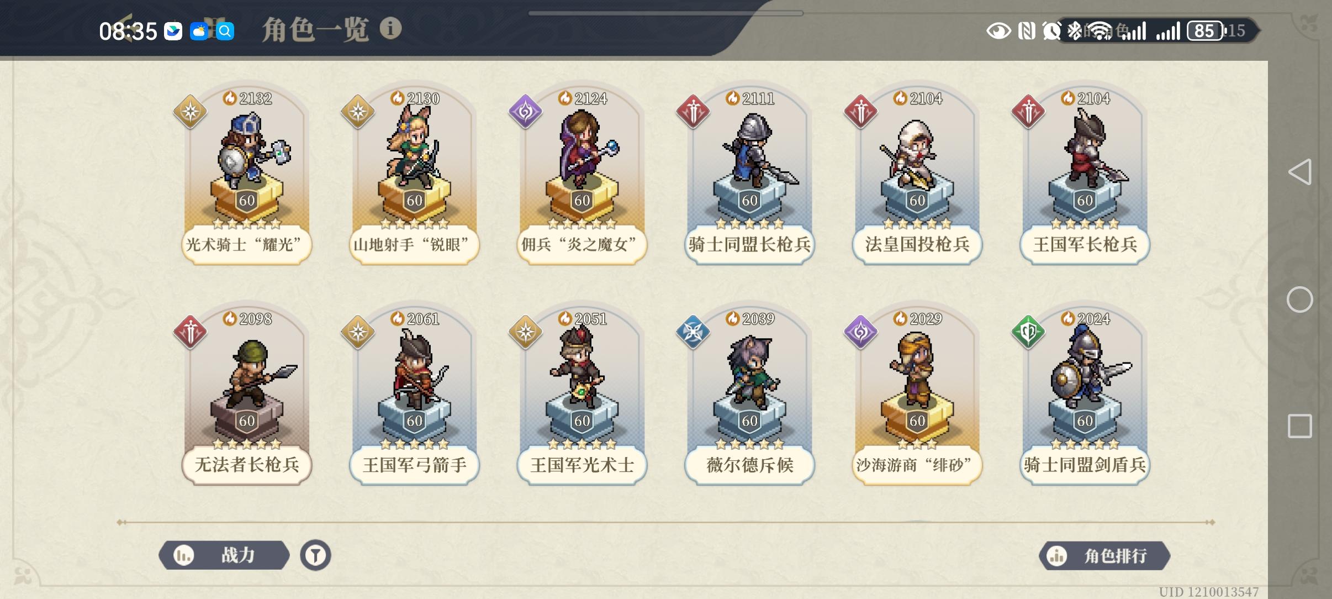Open the 法皇国投枪兵 character card

[917, 174]
